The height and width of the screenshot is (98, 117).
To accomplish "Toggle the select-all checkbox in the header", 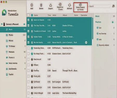I will (28, 15).
